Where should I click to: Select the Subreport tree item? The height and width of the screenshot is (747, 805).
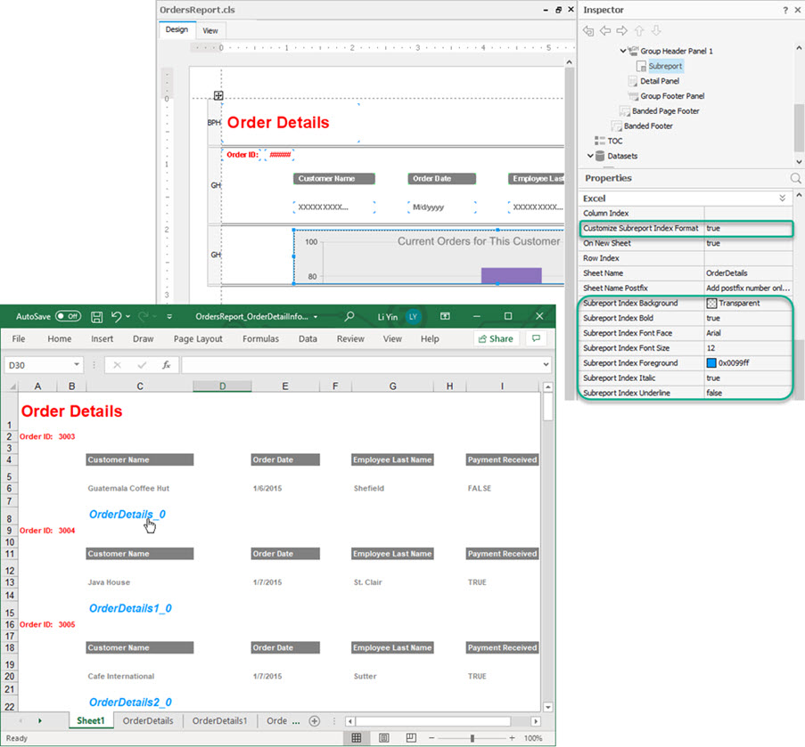(x=665, y=66)
